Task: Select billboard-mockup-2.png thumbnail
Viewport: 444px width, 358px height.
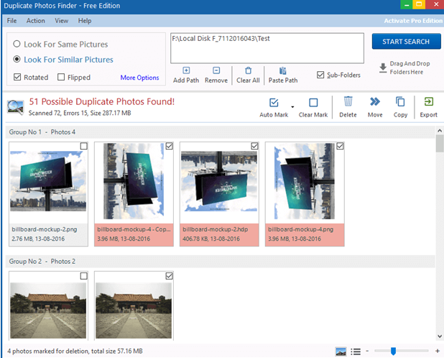Action: (x=48, y=181)
